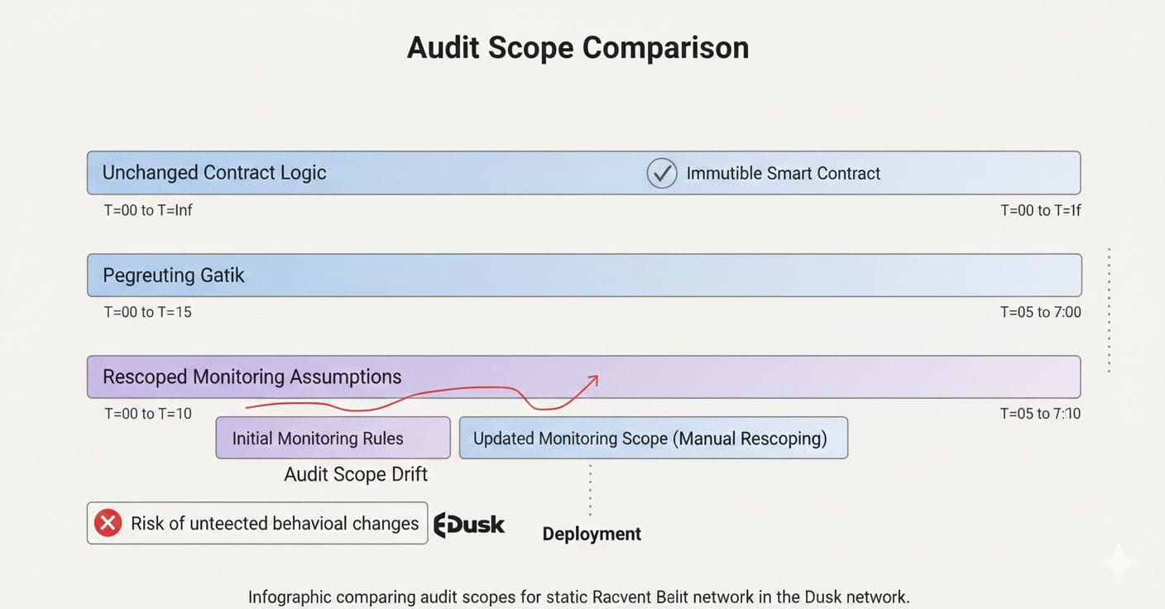
Task: Click the T=00 to T=10 time label
Action: 148,413
